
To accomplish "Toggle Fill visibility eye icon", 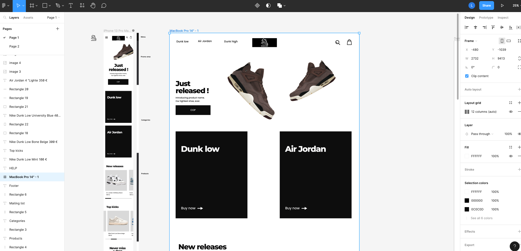I will tap(511, 156).
